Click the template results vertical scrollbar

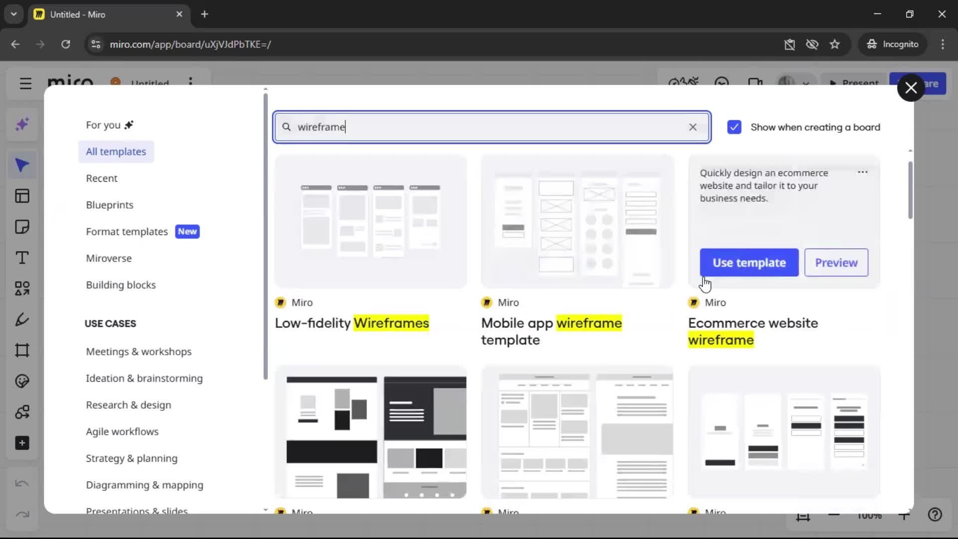pyautogui.click(x=910, y=190)
